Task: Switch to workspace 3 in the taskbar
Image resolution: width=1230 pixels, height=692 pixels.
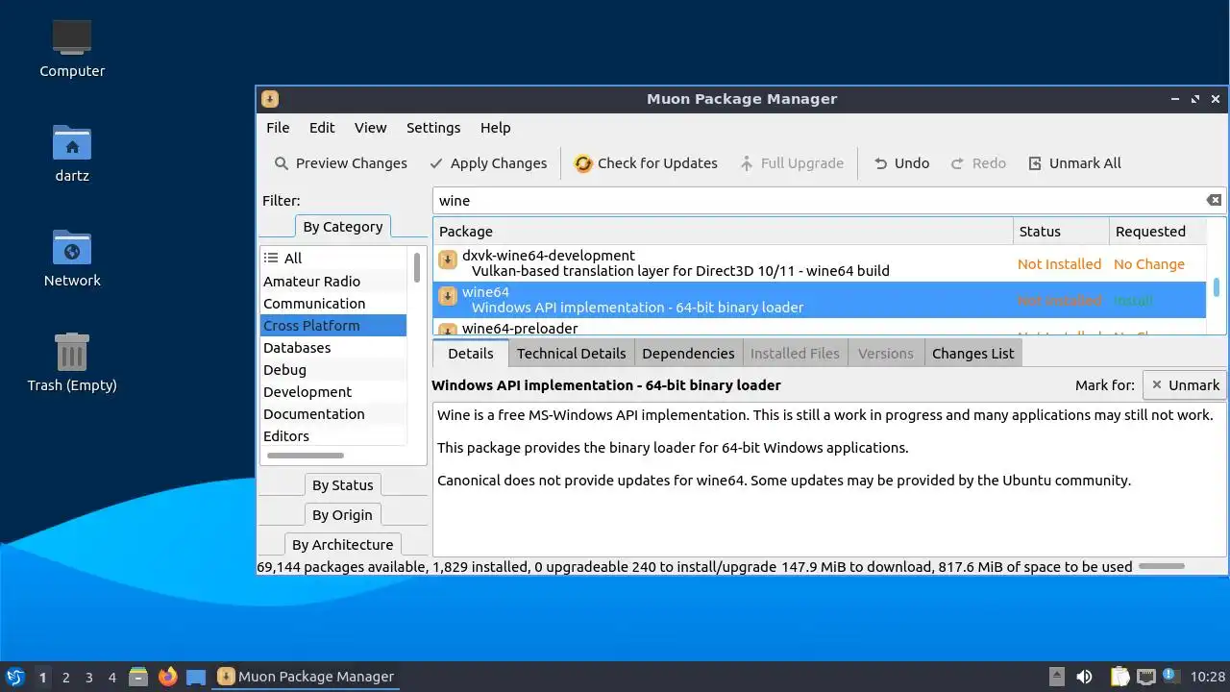Action: coord(89,678)
